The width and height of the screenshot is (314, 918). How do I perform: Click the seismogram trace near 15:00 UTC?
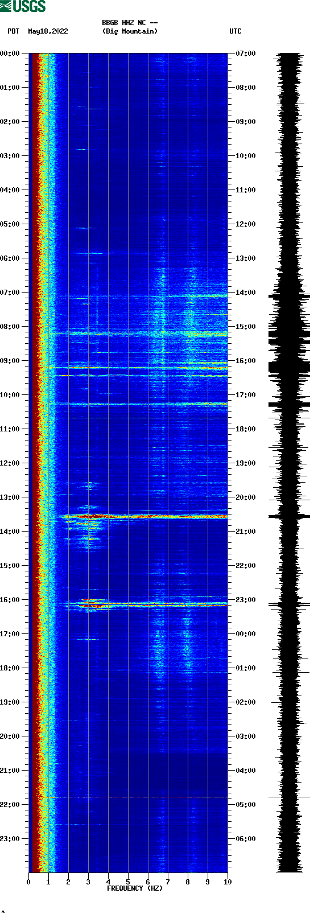[x=289, y=334]
